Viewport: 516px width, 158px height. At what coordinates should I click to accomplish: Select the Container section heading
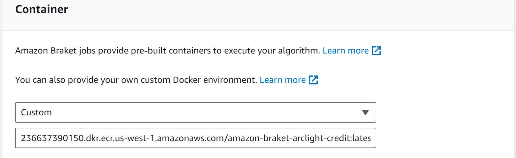[42, 9]
